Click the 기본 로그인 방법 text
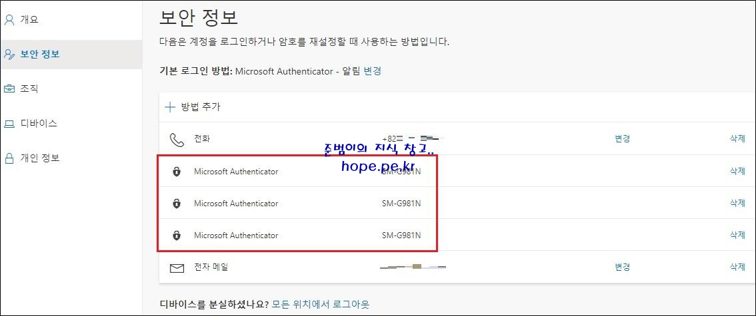 click(x=196, y=71)
